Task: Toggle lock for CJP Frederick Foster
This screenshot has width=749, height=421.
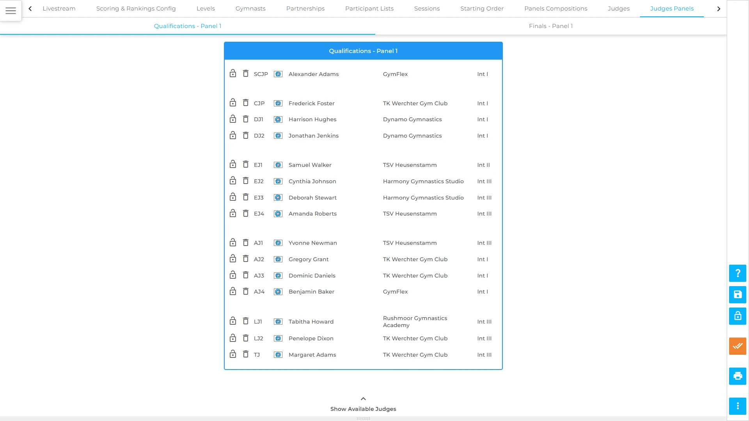Action: pyautogui.click(x=233, y=103)
